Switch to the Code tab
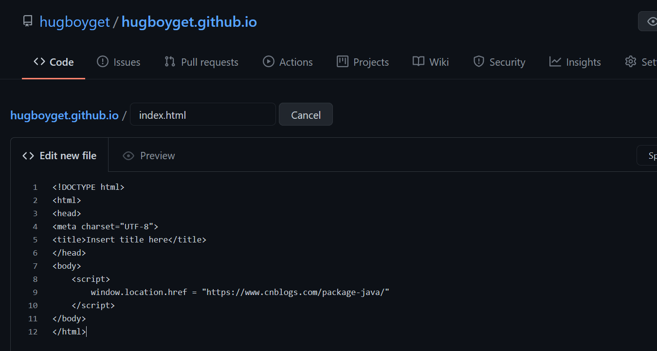The height and width of the screenshot is (351, 657). (54, 62)
